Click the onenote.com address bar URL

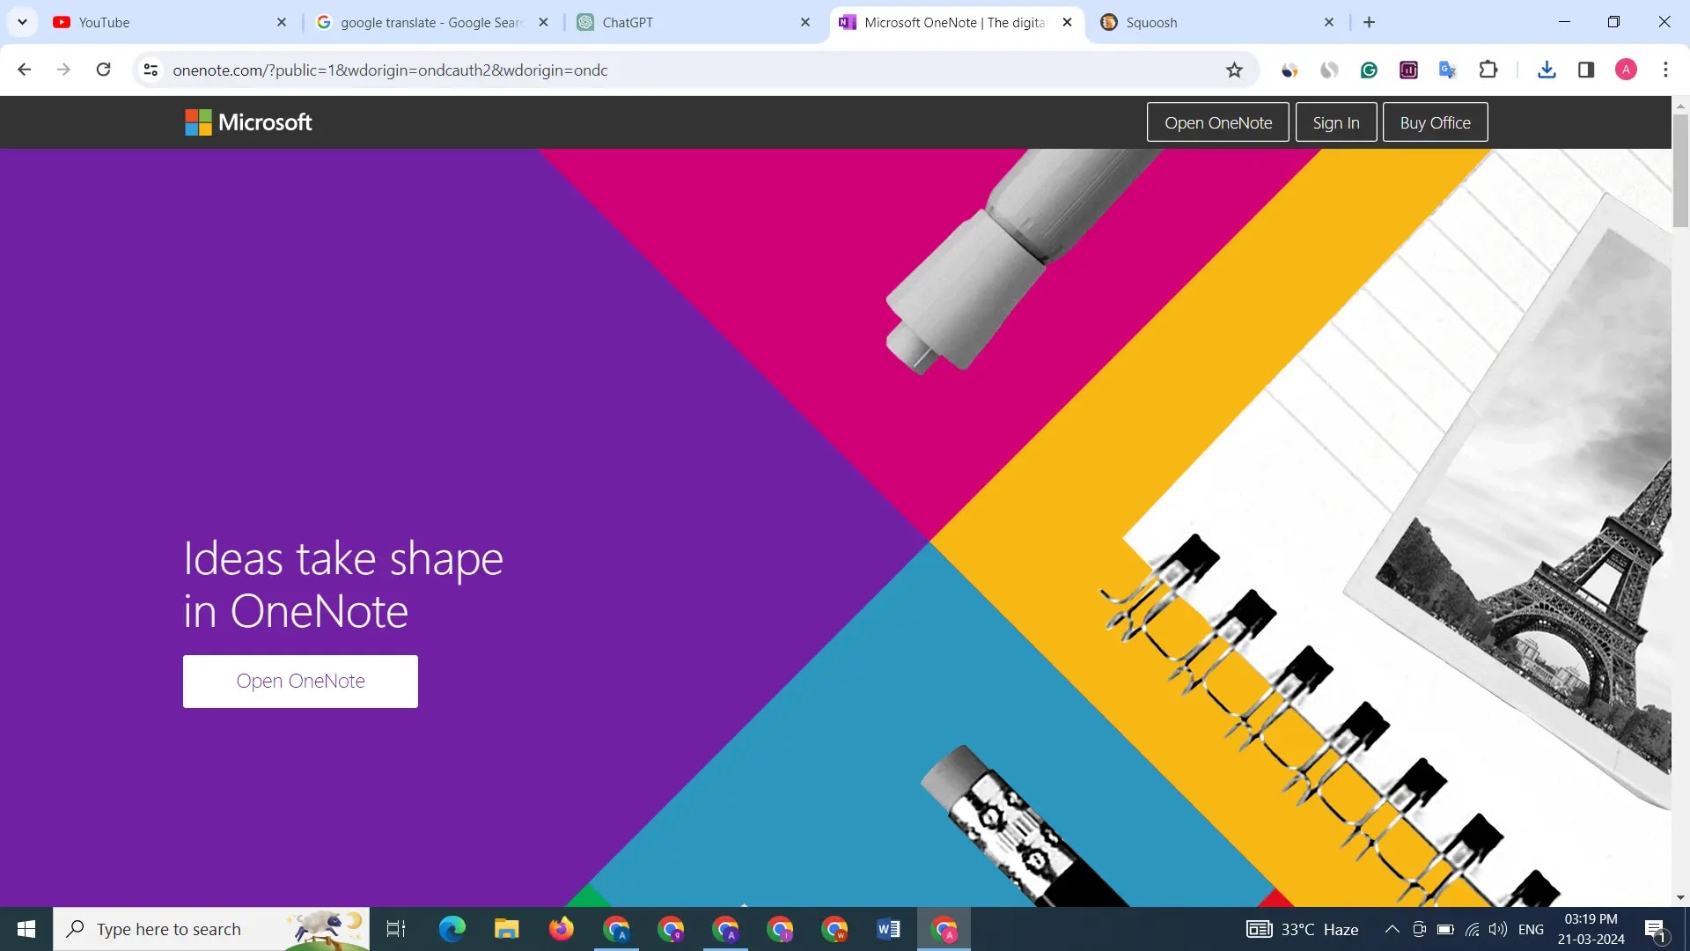[390, 70]
